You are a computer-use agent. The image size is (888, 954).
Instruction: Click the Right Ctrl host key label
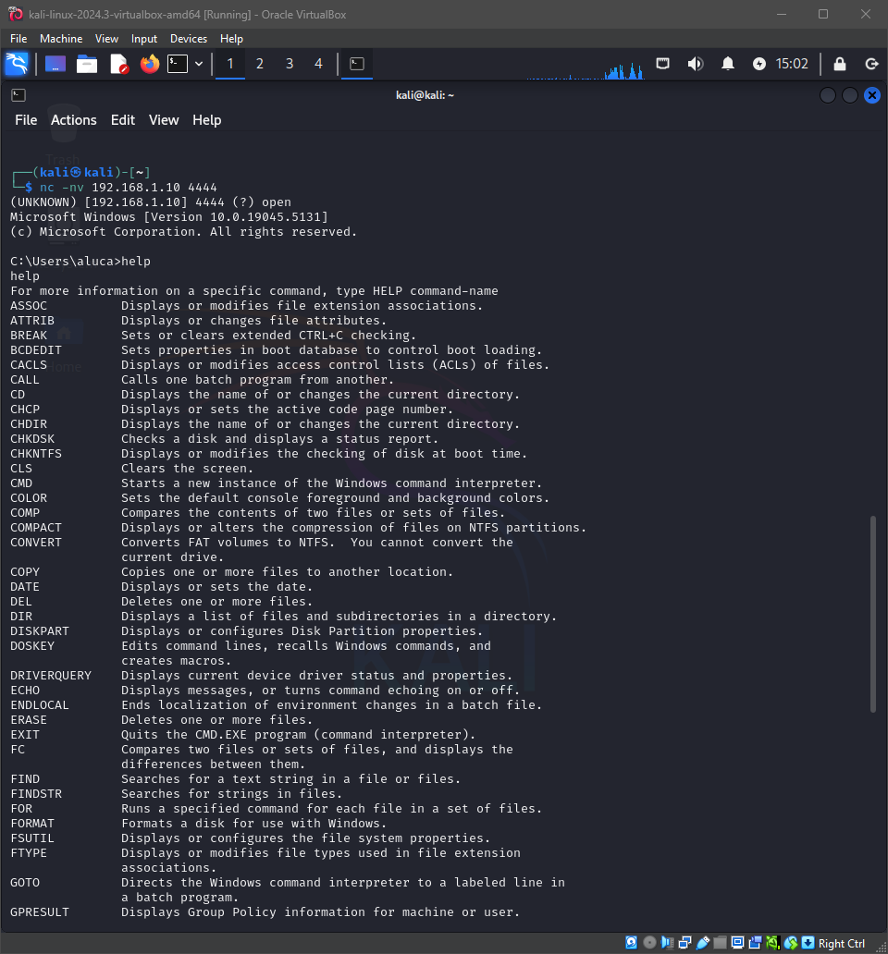point(841,943)
